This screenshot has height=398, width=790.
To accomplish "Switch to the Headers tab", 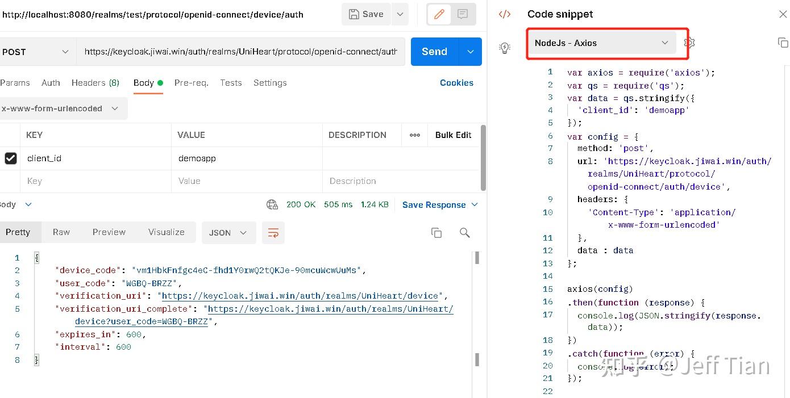I will point(95,83).
